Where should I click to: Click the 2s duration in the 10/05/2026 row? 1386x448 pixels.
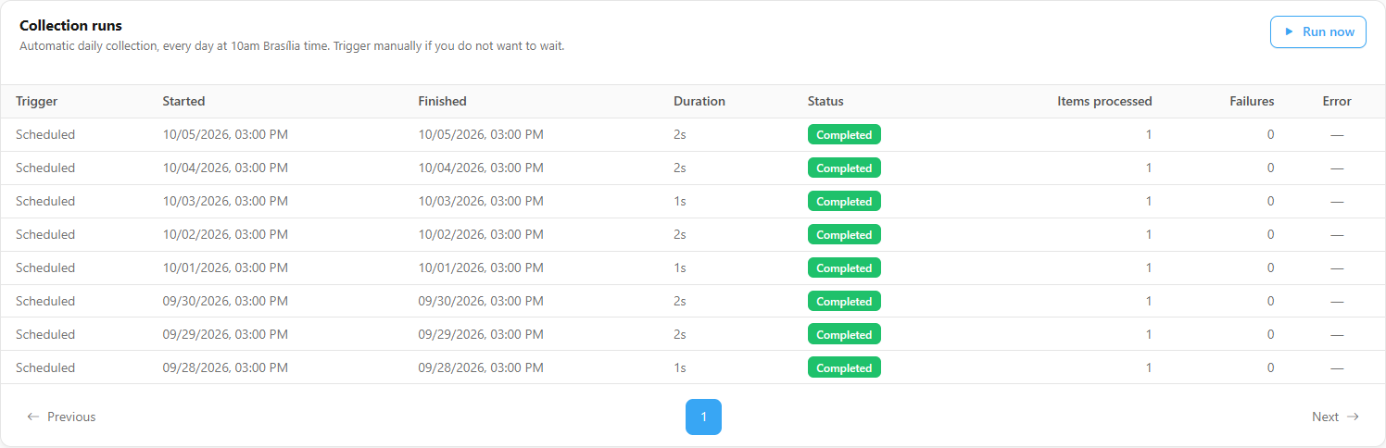[x=680, y=134]
